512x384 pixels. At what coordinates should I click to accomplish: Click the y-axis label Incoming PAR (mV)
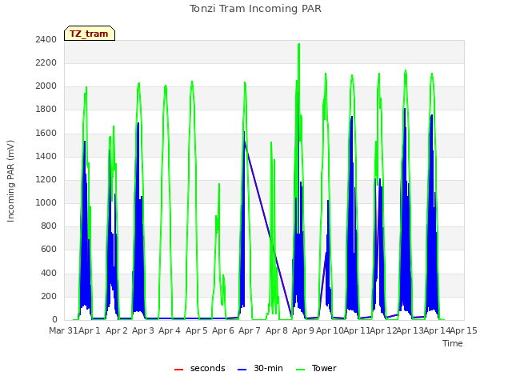(x=10, y=182)
